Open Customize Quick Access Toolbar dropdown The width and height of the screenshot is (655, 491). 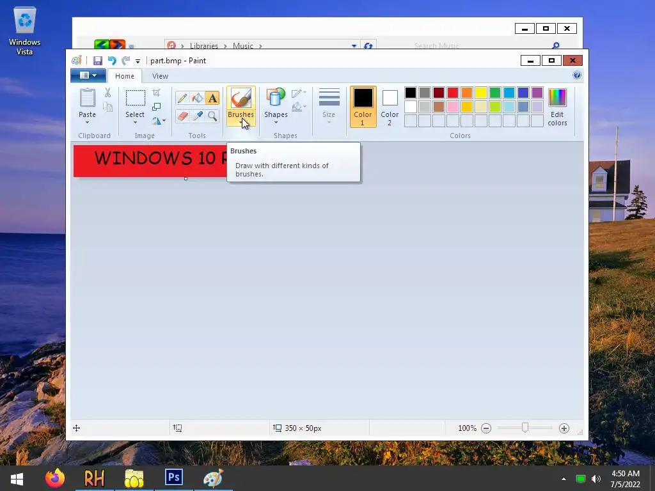tap(138, 61)
